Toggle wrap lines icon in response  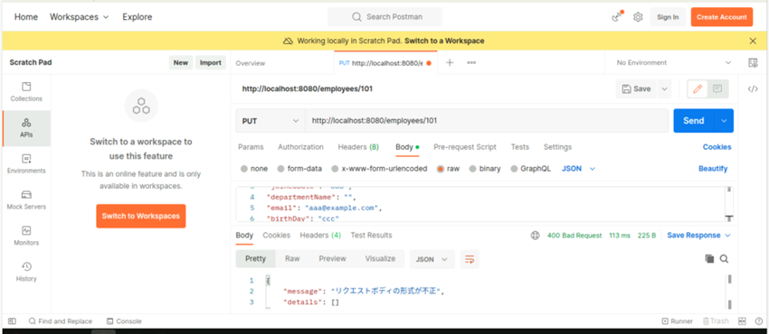click(470, 259)
